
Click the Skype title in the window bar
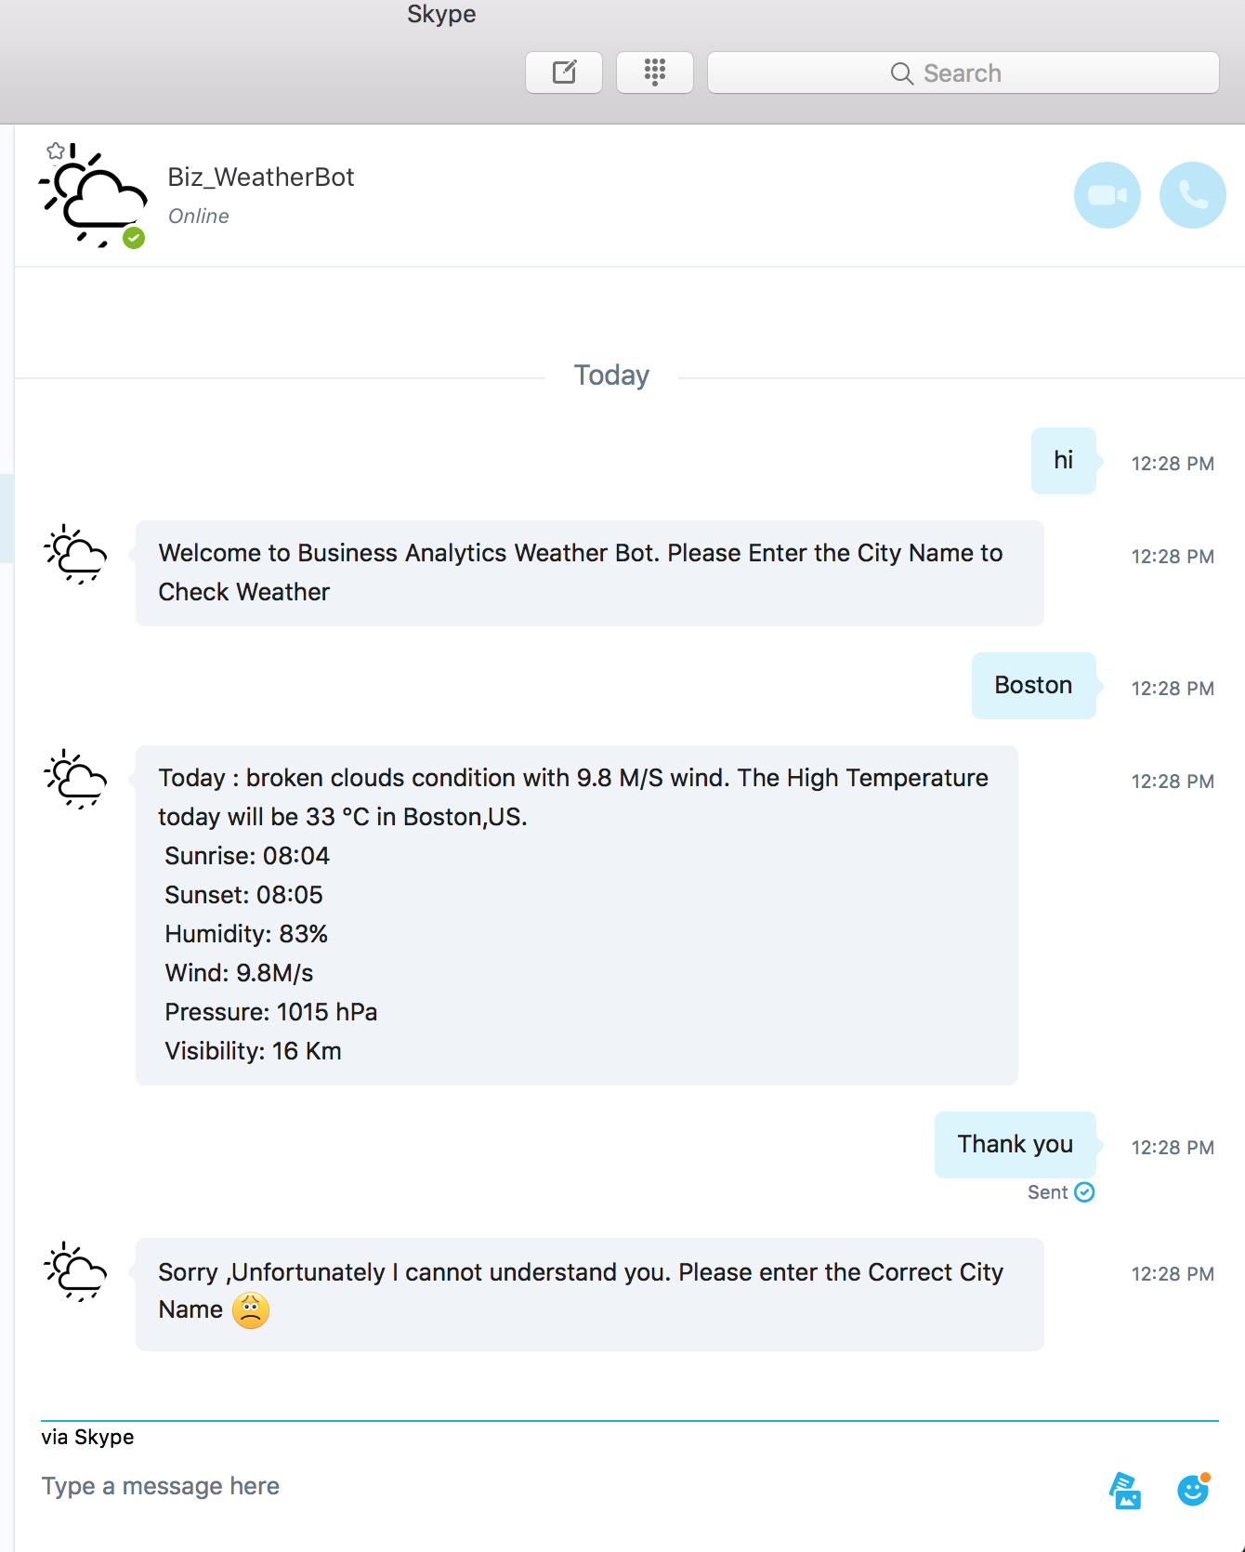[440, 14]
